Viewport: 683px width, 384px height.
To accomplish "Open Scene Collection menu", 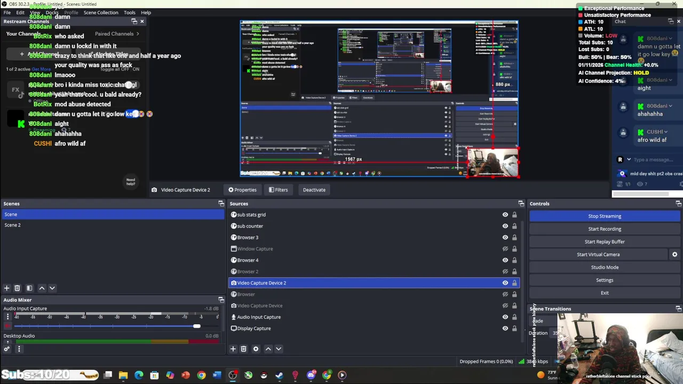I will pos(101,12).
